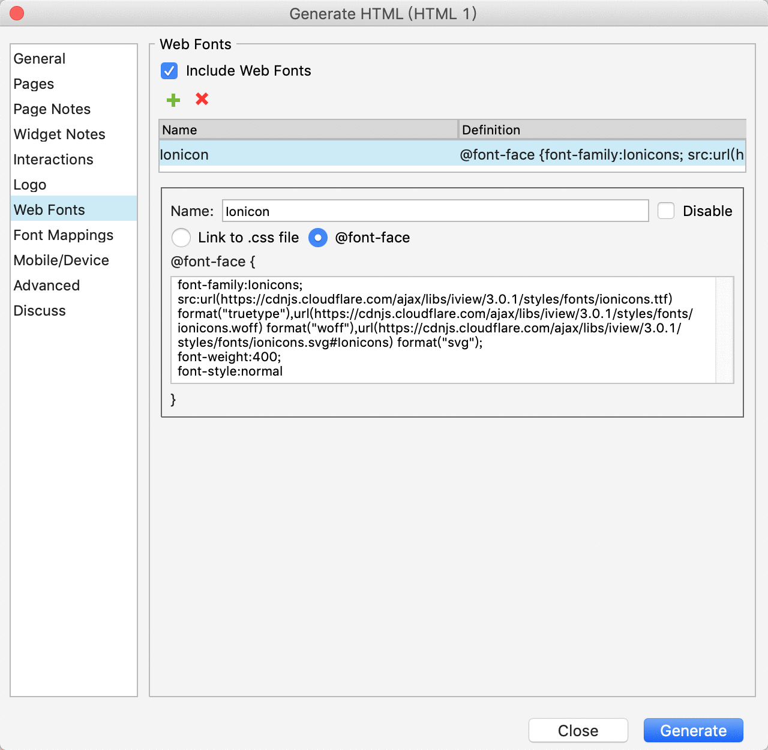Switch to the Discuss section
Viewport: 768px width, 750px height.
[x=74, y=311]
